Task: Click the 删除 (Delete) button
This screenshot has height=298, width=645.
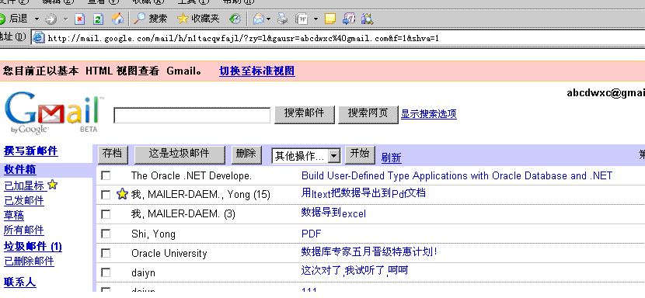Action: pos(246,154)
